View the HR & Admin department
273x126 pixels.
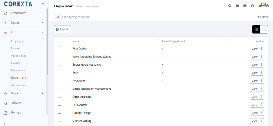pyautogui.click(x=254, y=105)
